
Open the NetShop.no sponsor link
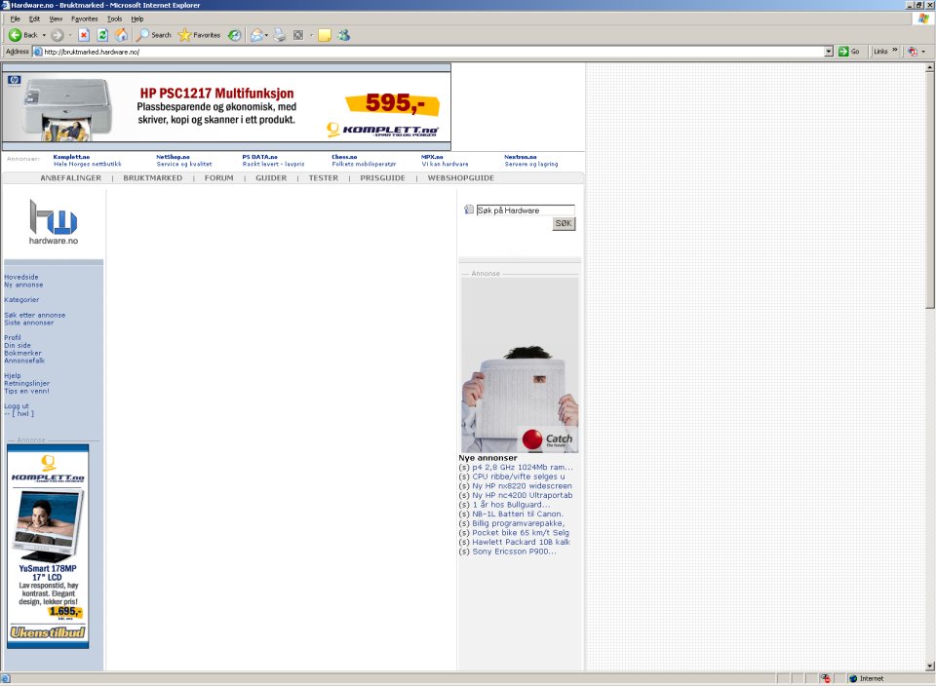pyautogui.click(x=174, y=157)
